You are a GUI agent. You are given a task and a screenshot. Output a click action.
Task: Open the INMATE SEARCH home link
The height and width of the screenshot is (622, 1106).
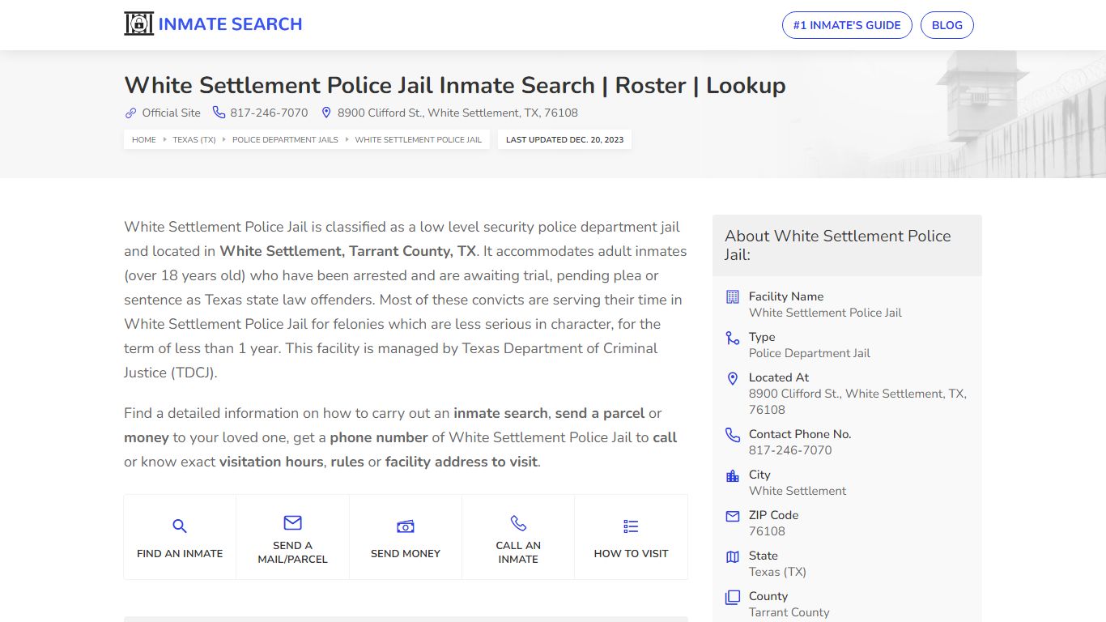pyautogui.click(x=230, y=24)
